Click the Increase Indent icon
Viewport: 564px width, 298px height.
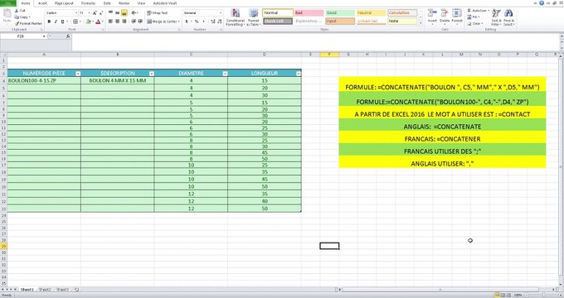[139, 22]
